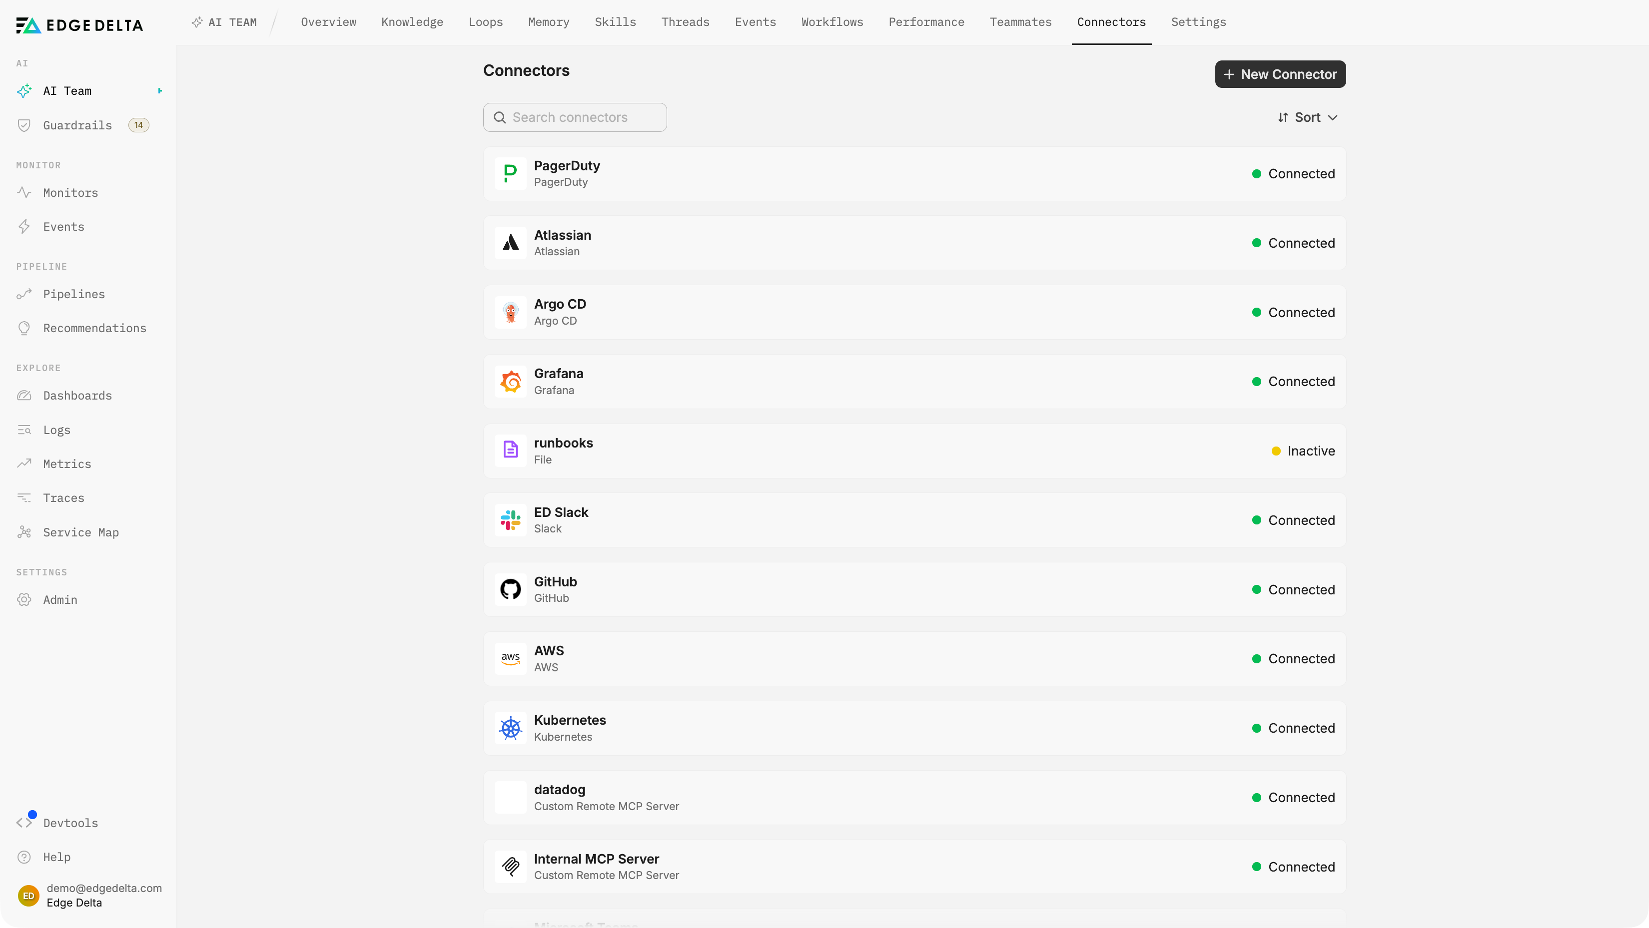This screenshot has width=1649, height=928.
Task: Go to the Teammates tab
Action: (1020, 22)
